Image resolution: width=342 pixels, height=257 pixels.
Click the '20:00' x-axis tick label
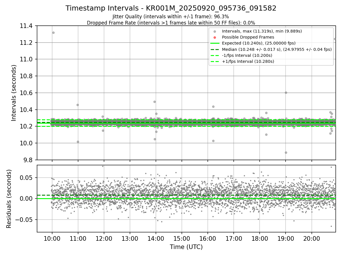click(x=312, y=238)
